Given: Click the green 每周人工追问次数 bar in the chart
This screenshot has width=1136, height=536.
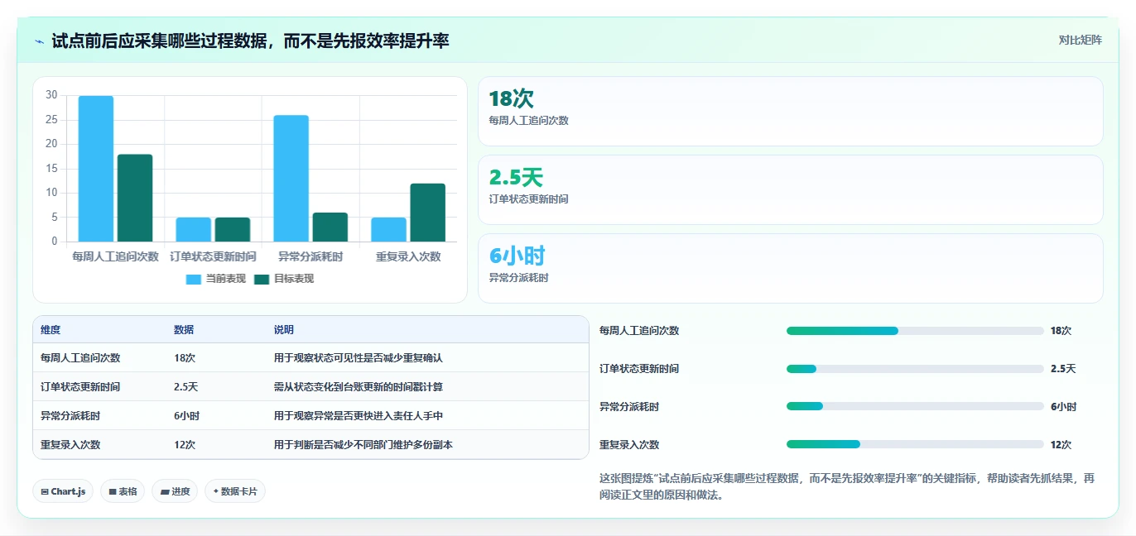Looking at the screenshot, I should [x=135, y=198].
